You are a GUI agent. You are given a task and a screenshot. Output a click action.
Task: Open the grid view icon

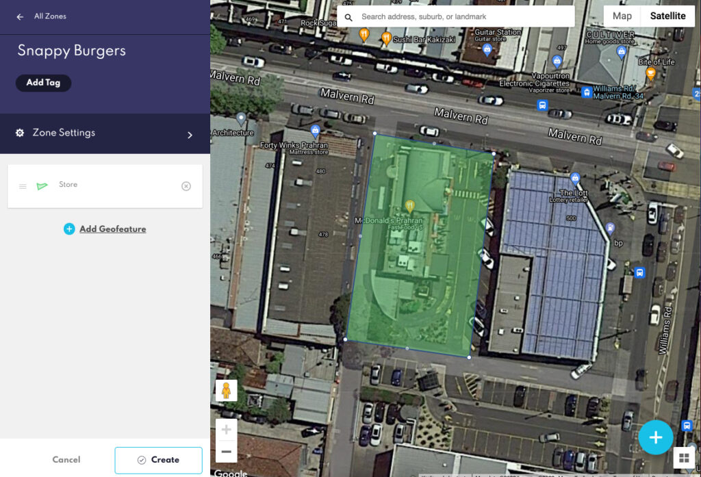point(684,458)
